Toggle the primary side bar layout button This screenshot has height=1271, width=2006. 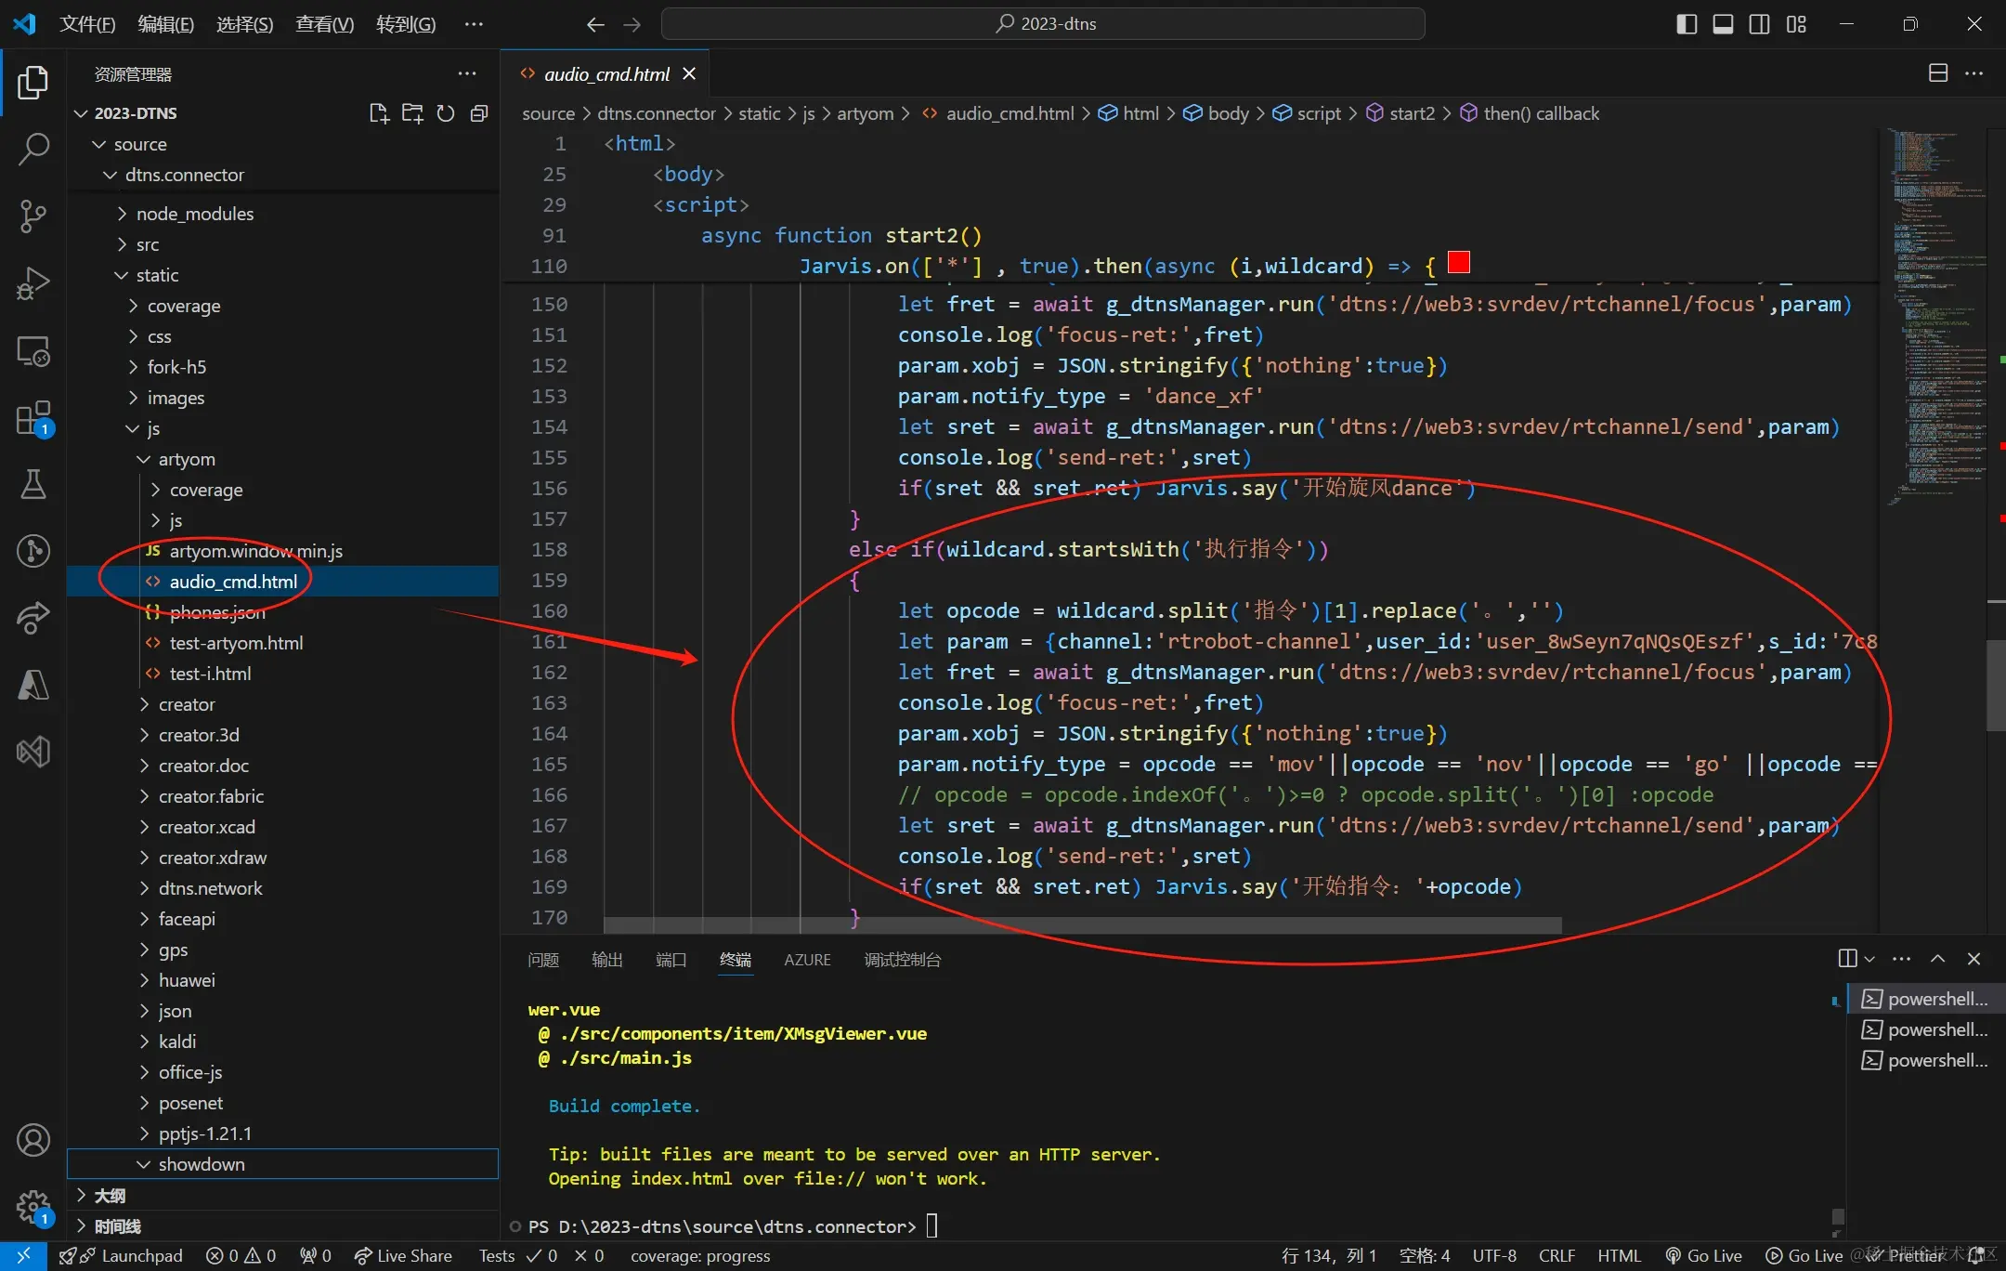1687,24
